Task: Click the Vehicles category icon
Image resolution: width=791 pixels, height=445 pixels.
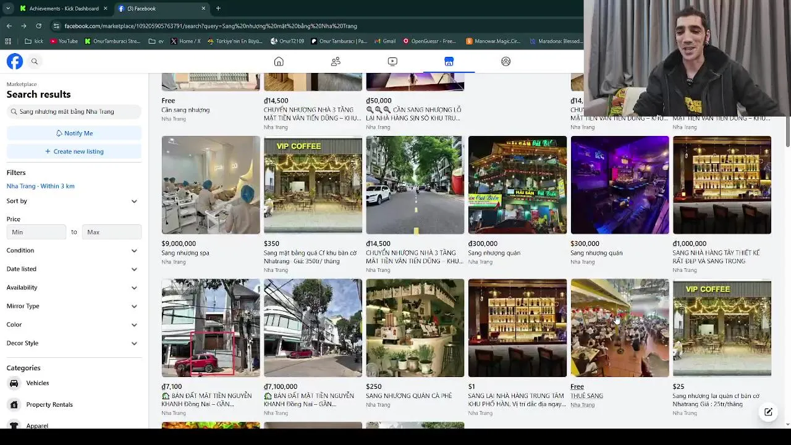Action: click(14, 383)
